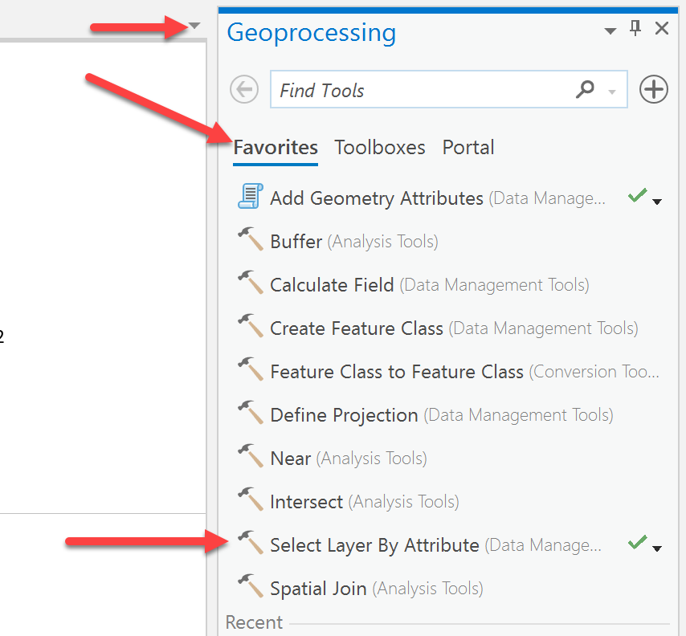The image size is (686, 636).
Task: Pin the Geoprocessing pane with auto-hide pin
Action: pos(635,29)
